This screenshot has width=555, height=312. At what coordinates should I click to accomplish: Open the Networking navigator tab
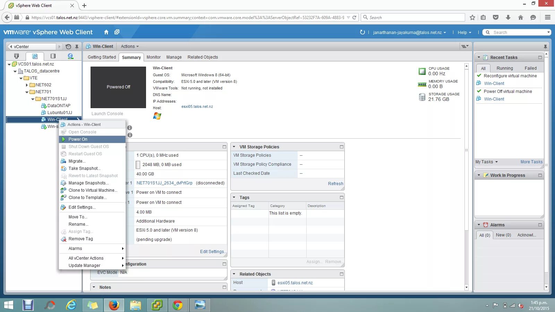pyautogui.click(x=70, y=56)
